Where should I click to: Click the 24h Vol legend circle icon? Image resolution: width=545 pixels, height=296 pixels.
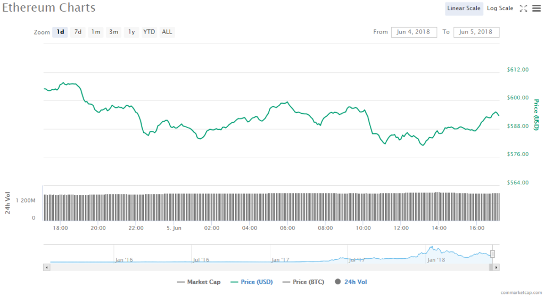click(337, 282)
